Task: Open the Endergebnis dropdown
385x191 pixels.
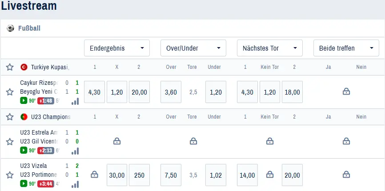Action: pos(117,48)
